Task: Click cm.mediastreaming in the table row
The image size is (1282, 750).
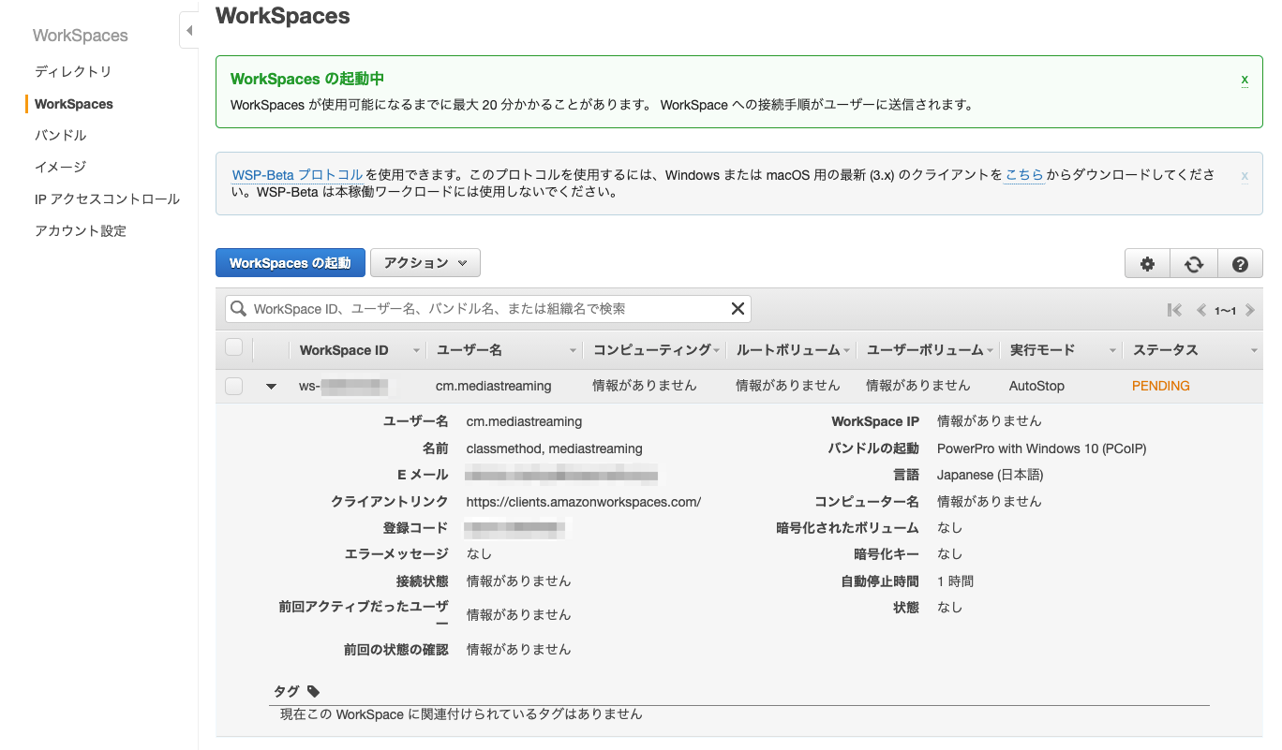Action: pyautogui.click(x=494, y=386)
